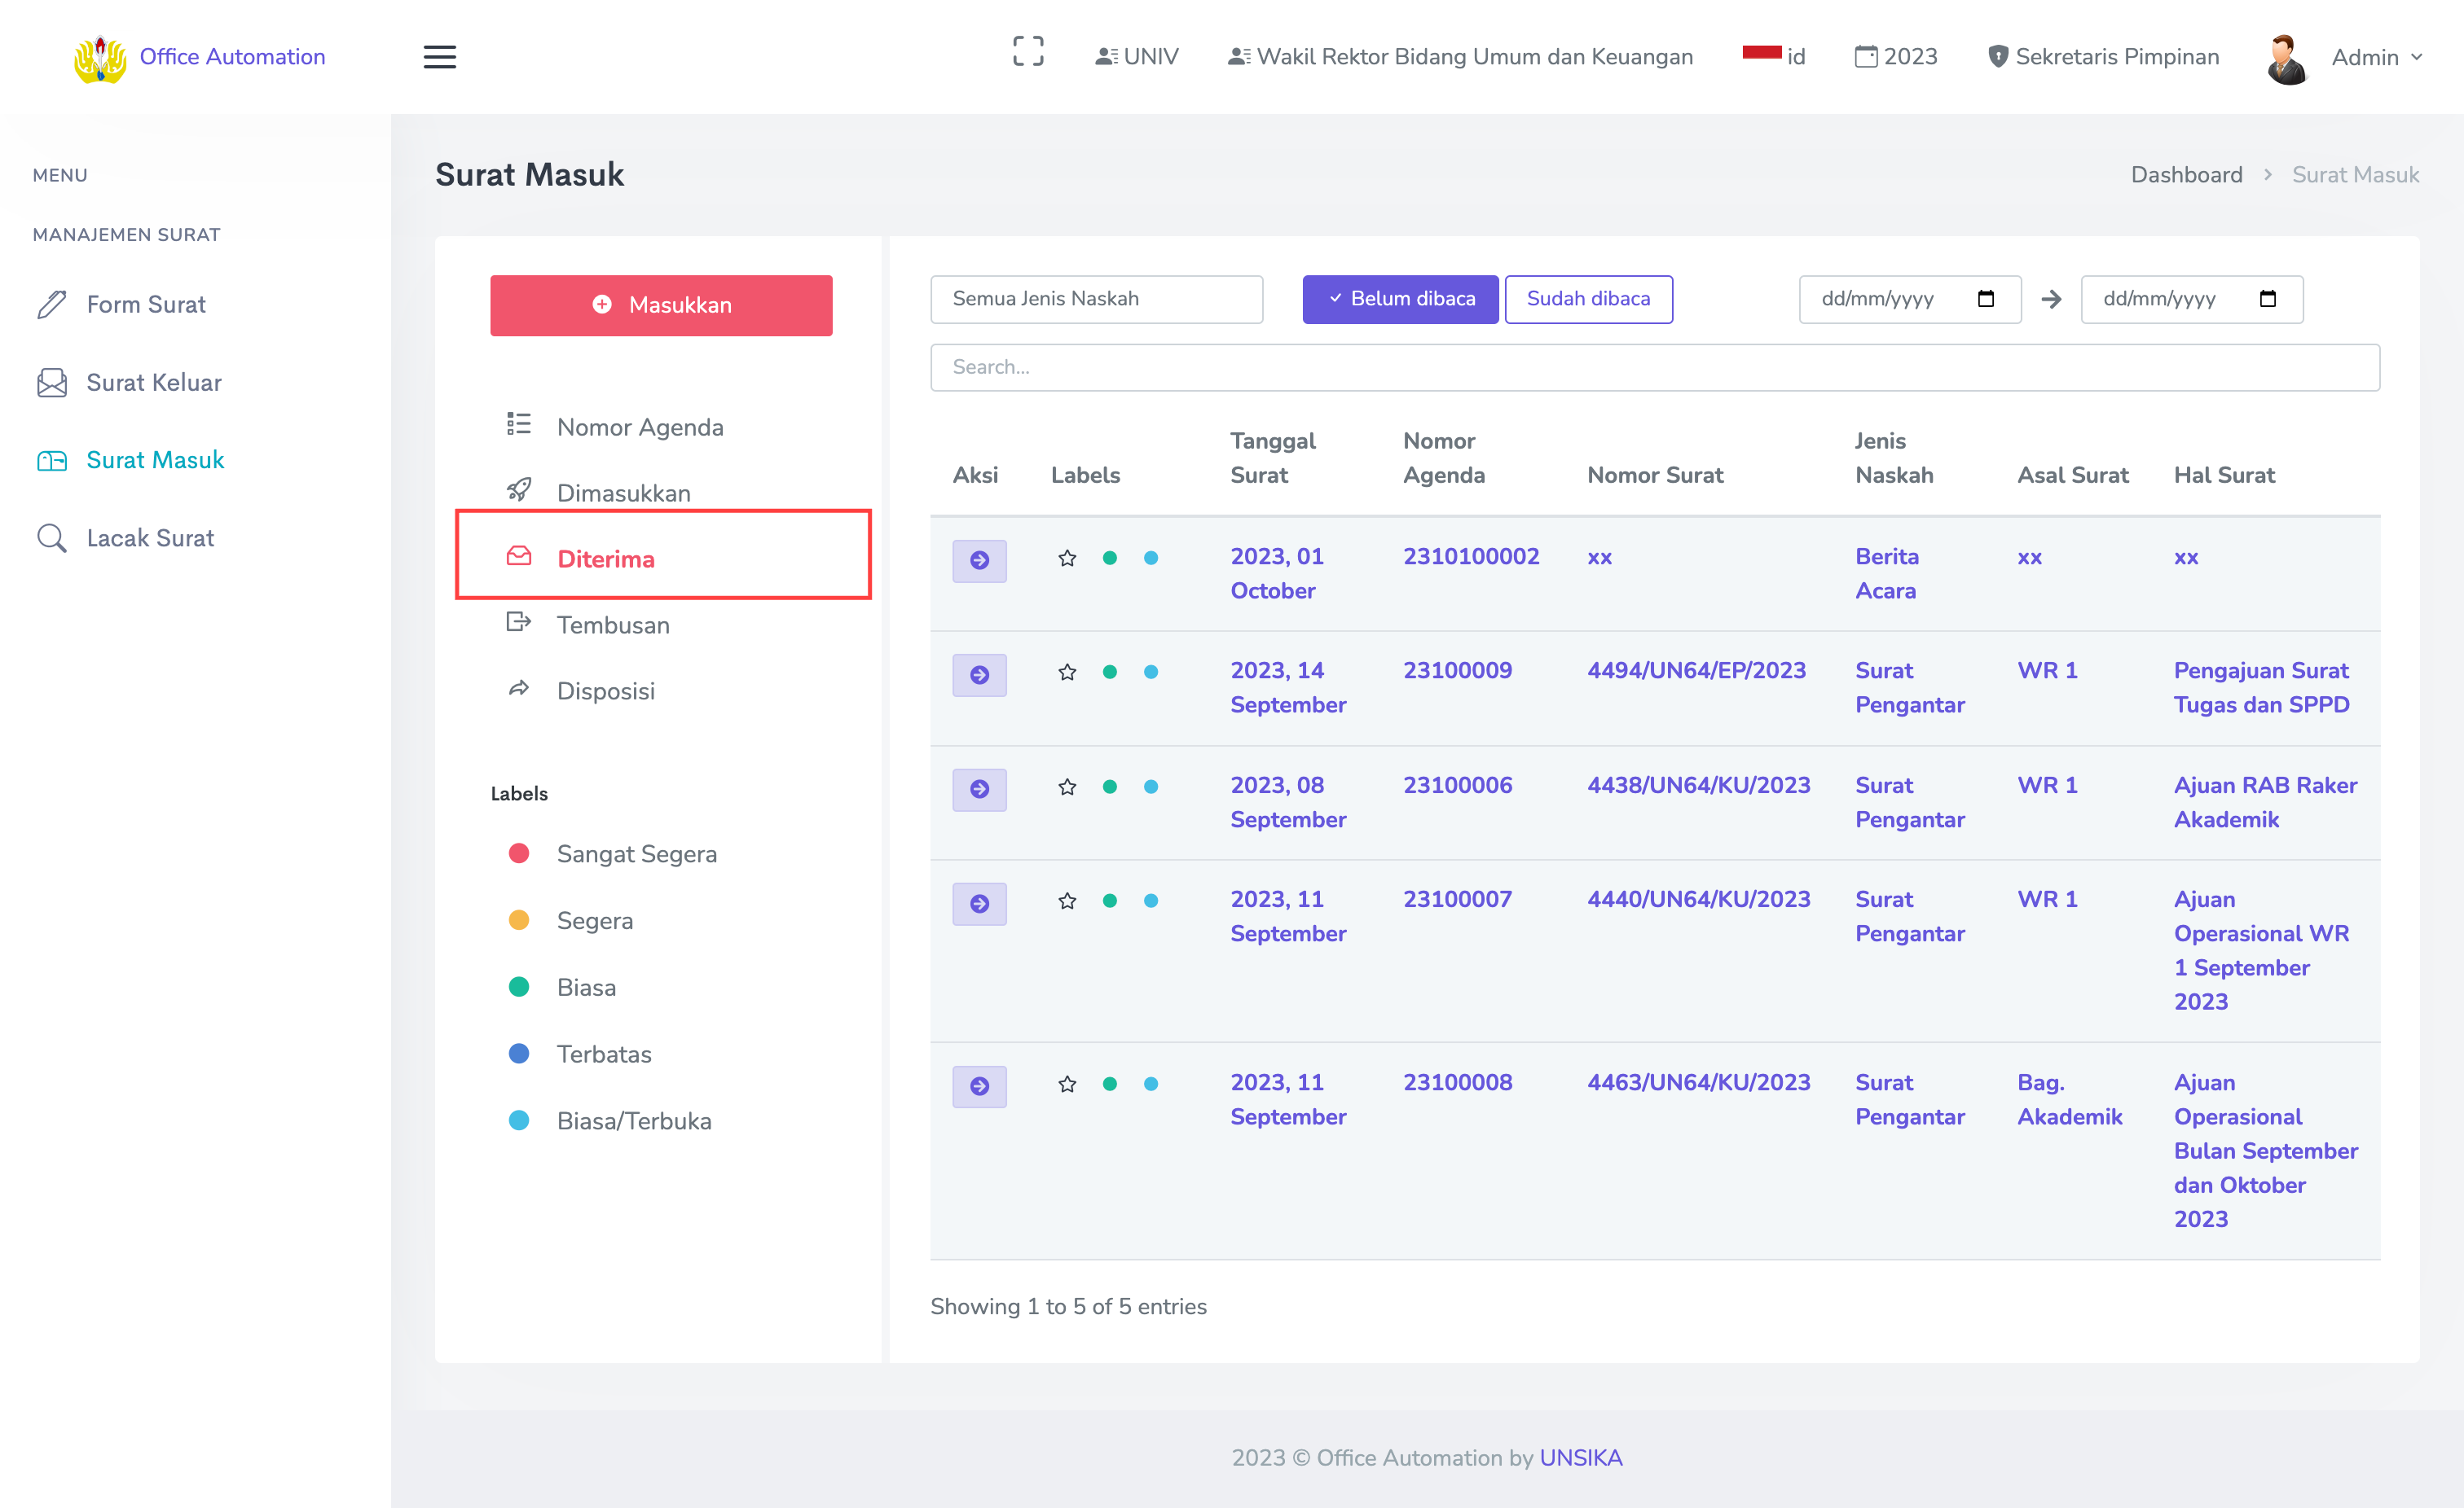Star the Berita Acara letter row

pos(1067,558)
